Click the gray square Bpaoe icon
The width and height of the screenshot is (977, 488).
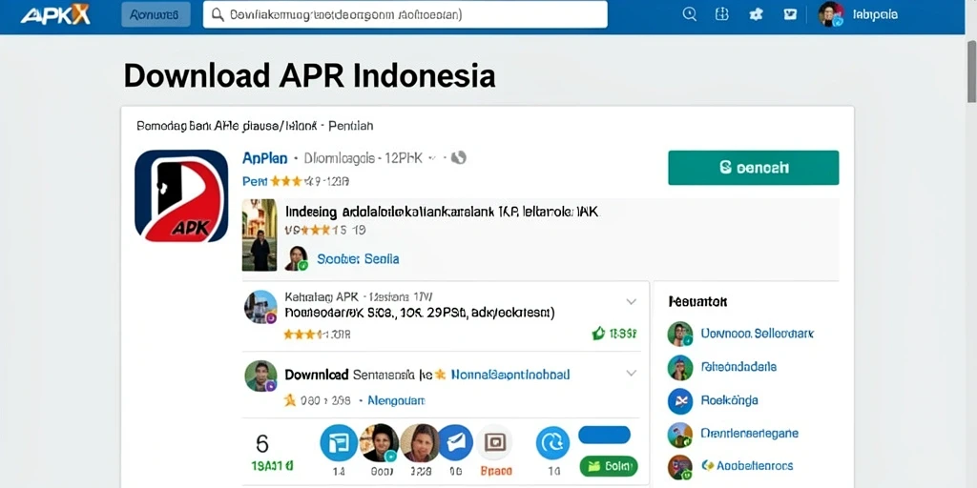coord(494,442)
